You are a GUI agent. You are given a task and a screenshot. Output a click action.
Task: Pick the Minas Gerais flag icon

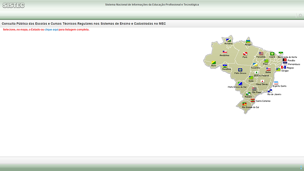(262, 81)
